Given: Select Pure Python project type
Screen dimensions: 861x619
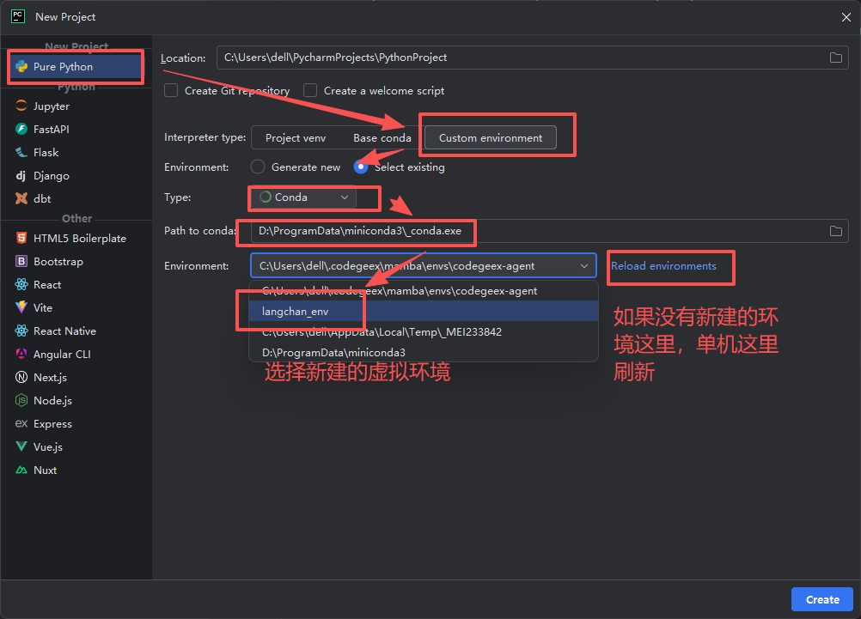Looking at the screenshot, I should (x=76, y=66).
